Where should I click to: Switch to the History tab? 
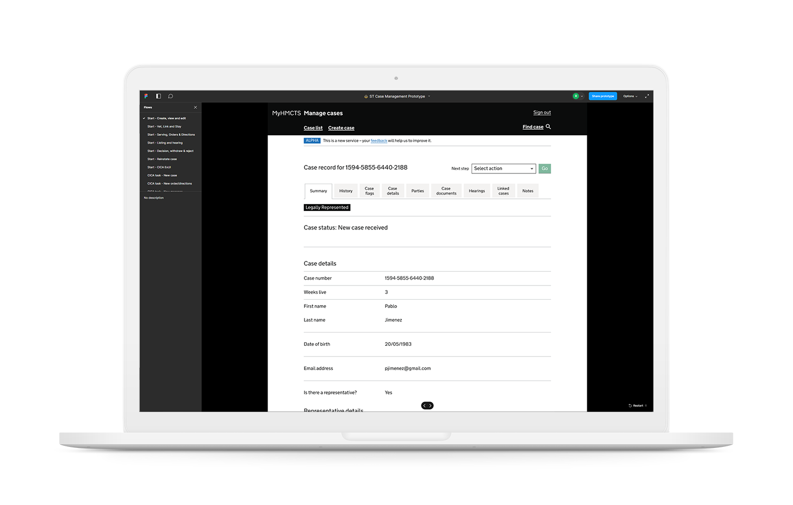point(346,191)
